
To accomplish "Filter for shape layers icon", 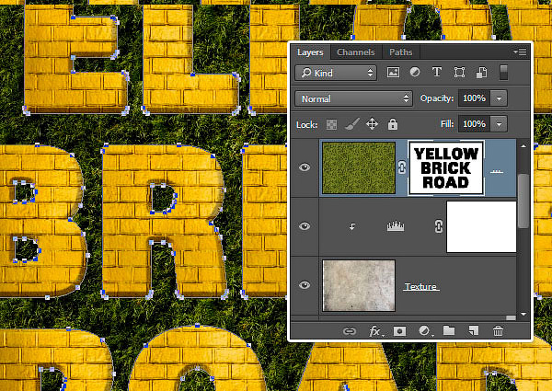I will point(459,73).
